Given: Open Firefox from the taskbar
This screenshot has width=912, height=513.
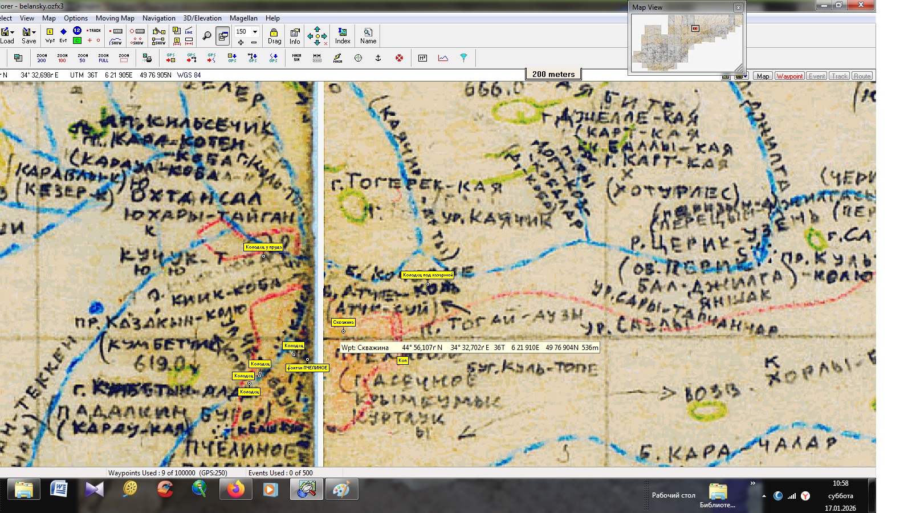Looking at the screenshot, I should pos(235,489).
